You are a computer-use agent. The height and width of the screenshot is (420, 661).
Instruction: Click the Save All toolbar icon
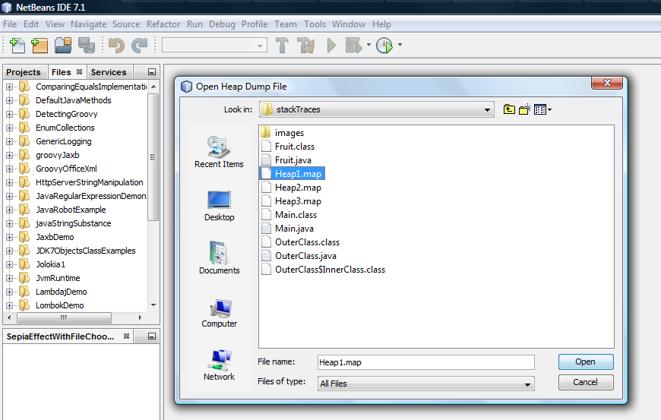point(87,45)
